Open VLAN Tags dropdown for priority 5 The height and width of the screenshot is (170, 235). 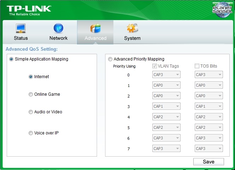click(166, 127)
